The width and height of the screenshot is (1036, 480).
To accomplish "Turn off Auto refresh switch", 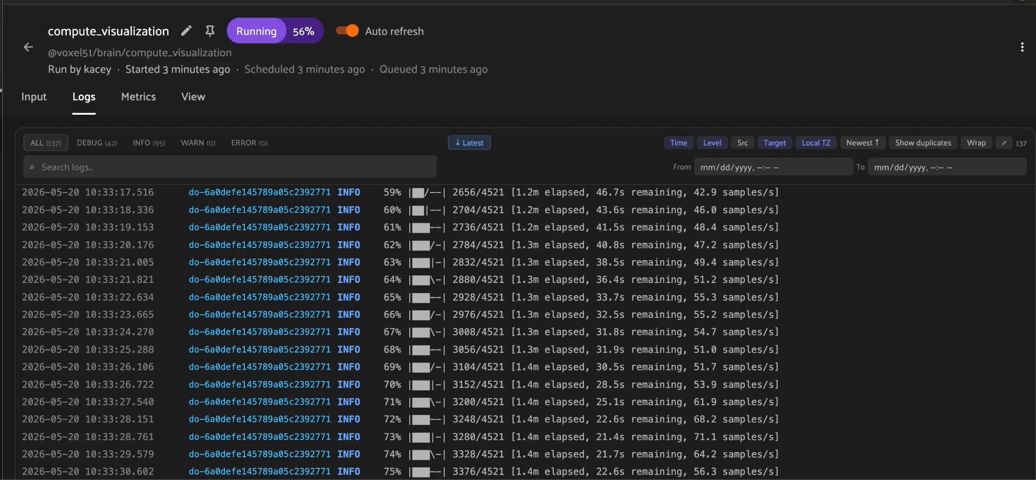I will [348, 31].
